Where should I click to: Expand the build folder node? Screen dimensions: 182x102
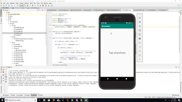(x=7, y=16)
